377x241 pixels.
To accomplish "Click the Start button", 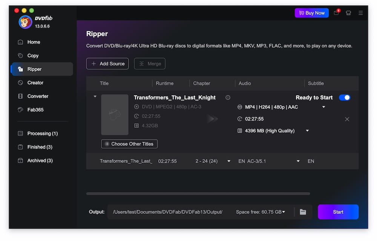I will [338, 212].
